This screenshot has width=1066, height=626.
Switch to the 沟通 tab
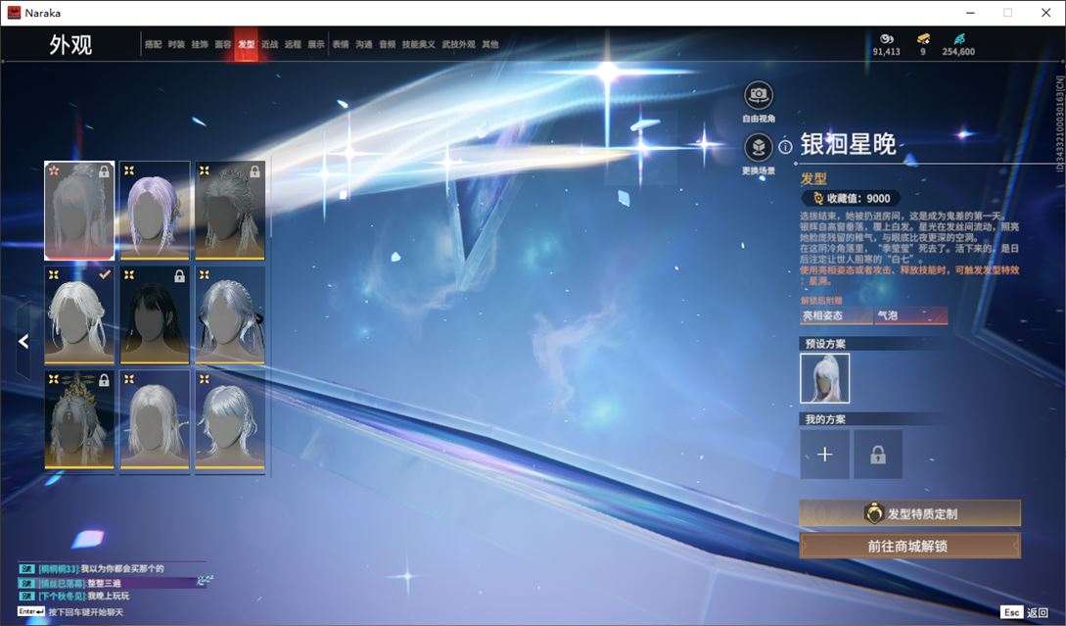point(364,44)
